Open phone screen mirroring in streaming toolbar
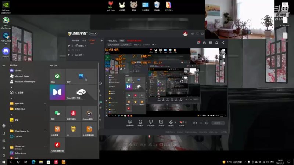This screenshot has width=294, height=165. [151, 123]
